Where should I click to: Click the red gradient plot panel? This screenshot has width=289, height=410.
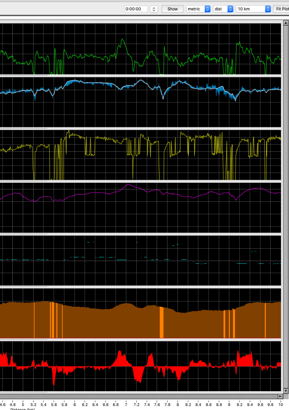(x=140, y=366)
